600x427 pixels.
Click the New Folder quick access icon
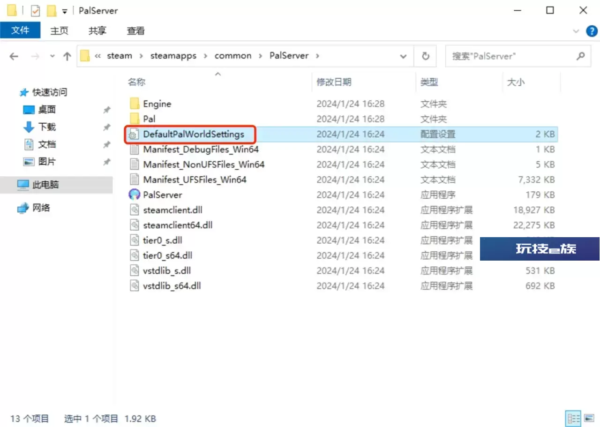(52, 10)
